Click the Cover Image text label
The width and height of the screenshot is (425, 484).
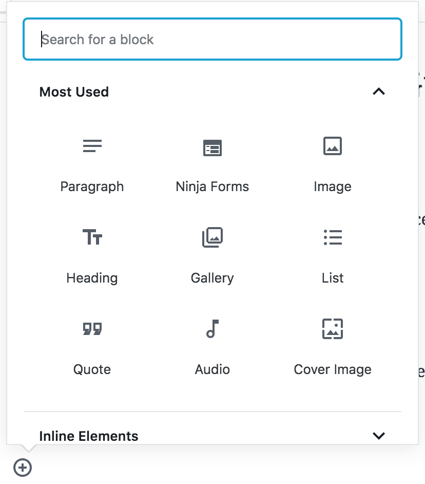[x=332, y=369]
